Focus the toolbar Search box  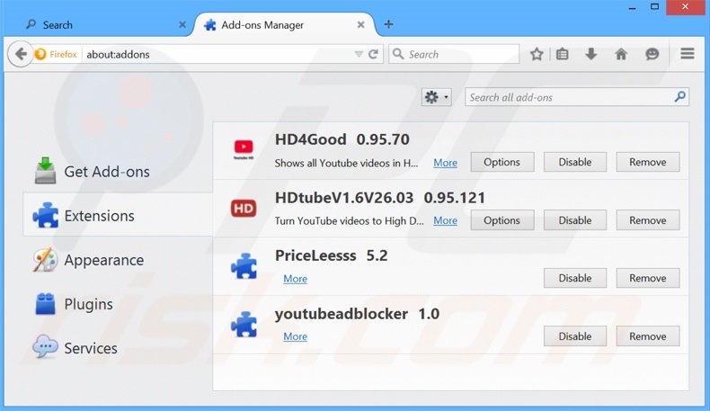tap(454, 54)
